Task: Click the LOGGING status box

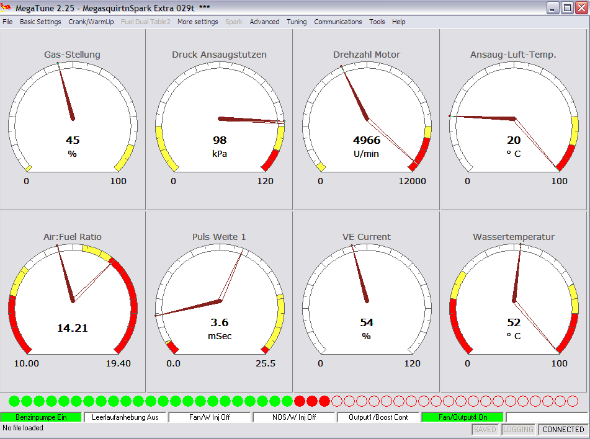Action: coord(518,429)
